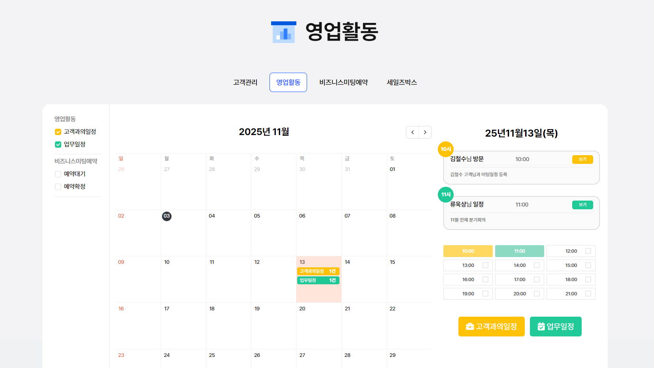Click description 11월 전체 분기회의
The image size is (654, 368).
point(468,220)
